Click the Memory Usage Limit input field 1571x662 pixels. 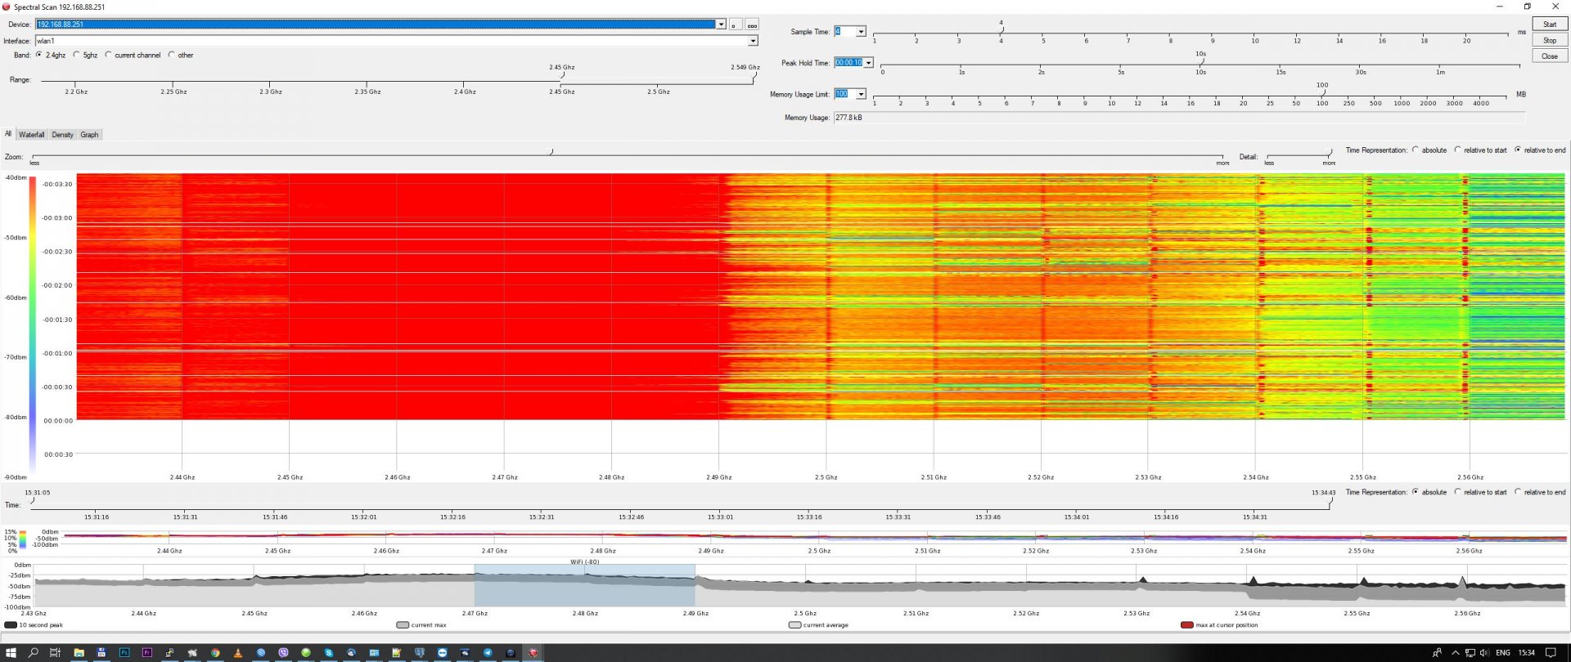click(x=843, y=95)
